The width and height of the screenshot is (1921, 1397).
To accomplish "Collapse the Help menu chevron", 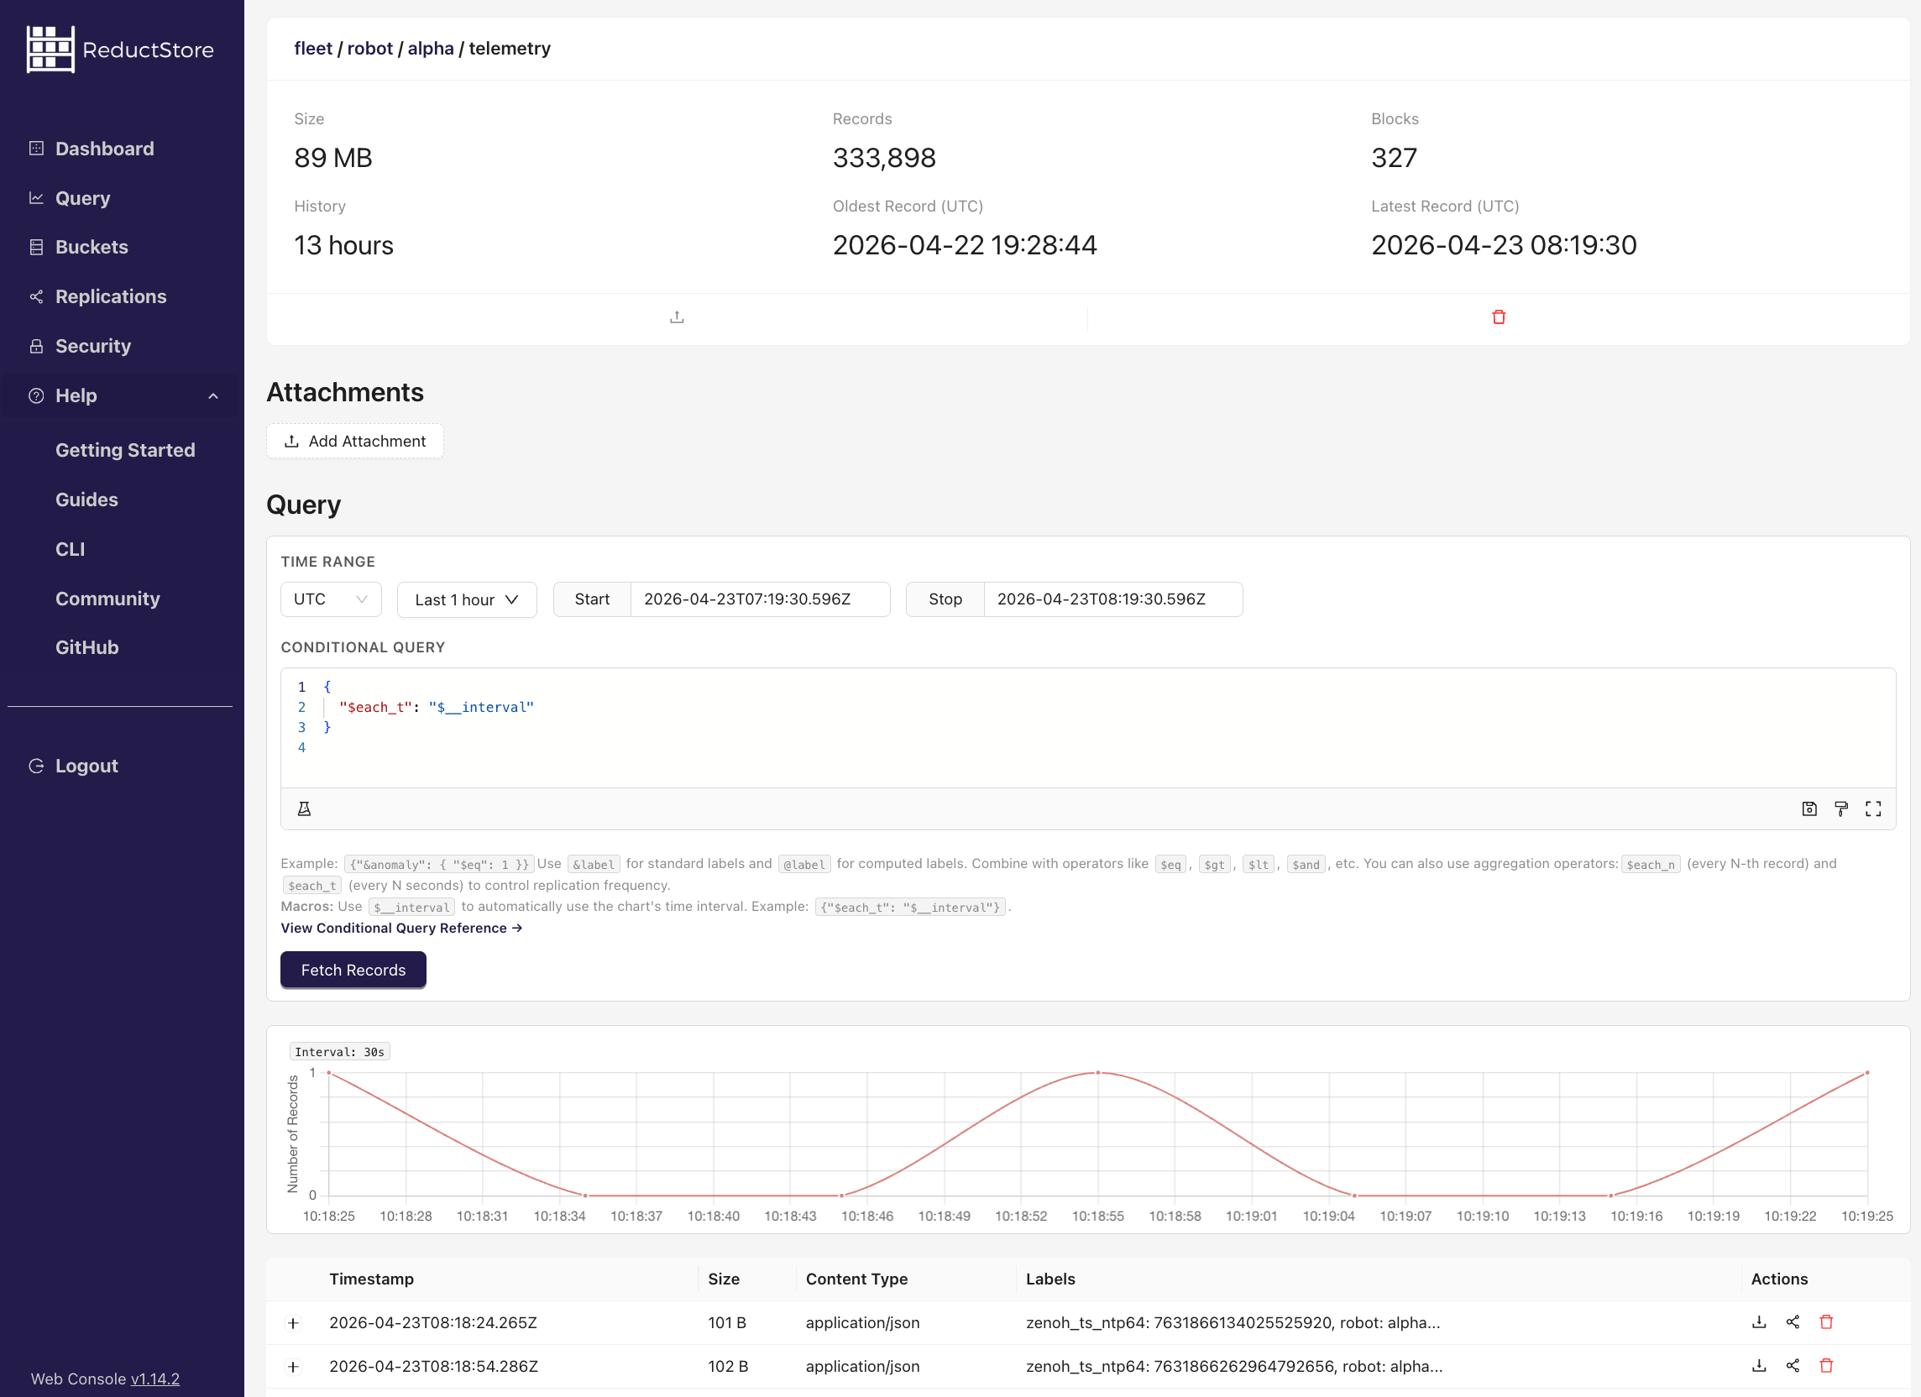I will pyautogui.click(x=212, y=395).
